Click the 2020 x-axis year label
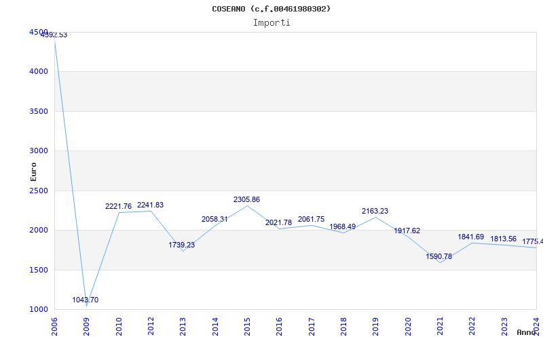Screen dimensions: 543x339 tap(408, 326)
